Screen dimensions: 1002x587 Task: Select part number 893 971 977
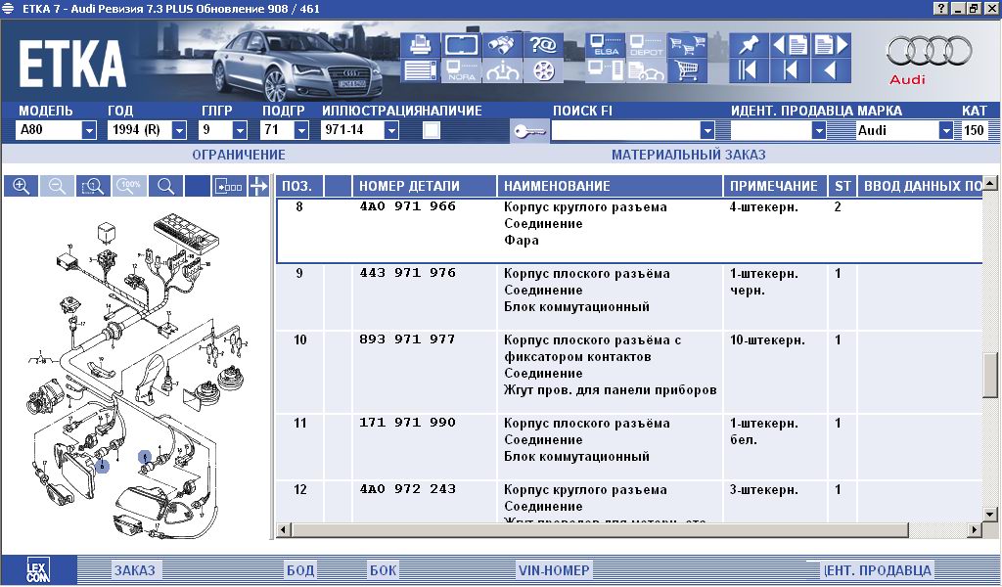408,339
